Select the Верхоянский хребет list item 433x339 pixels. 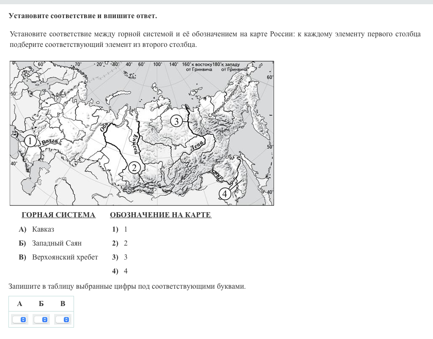65,257
